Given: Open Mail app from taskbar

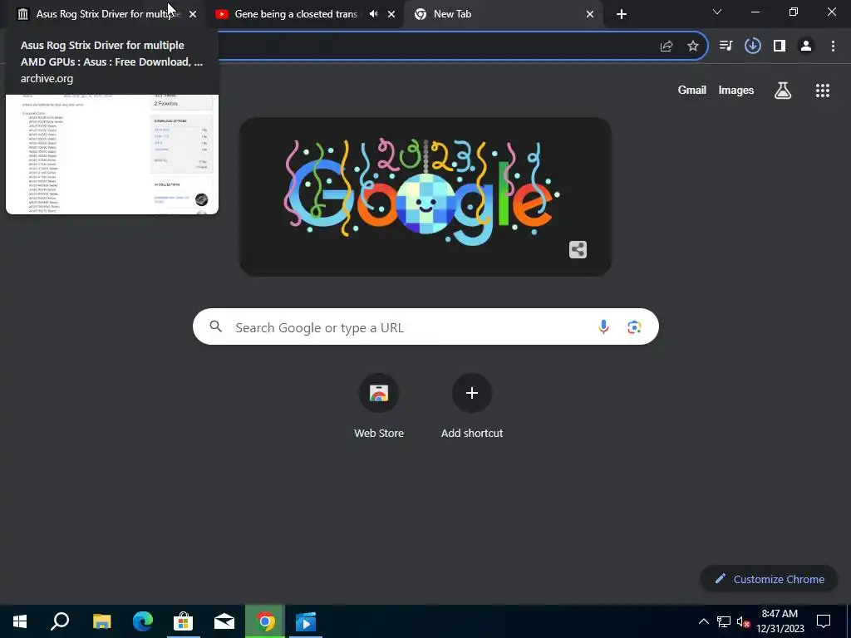Looking at the screenshot, I should coord(224,621).
